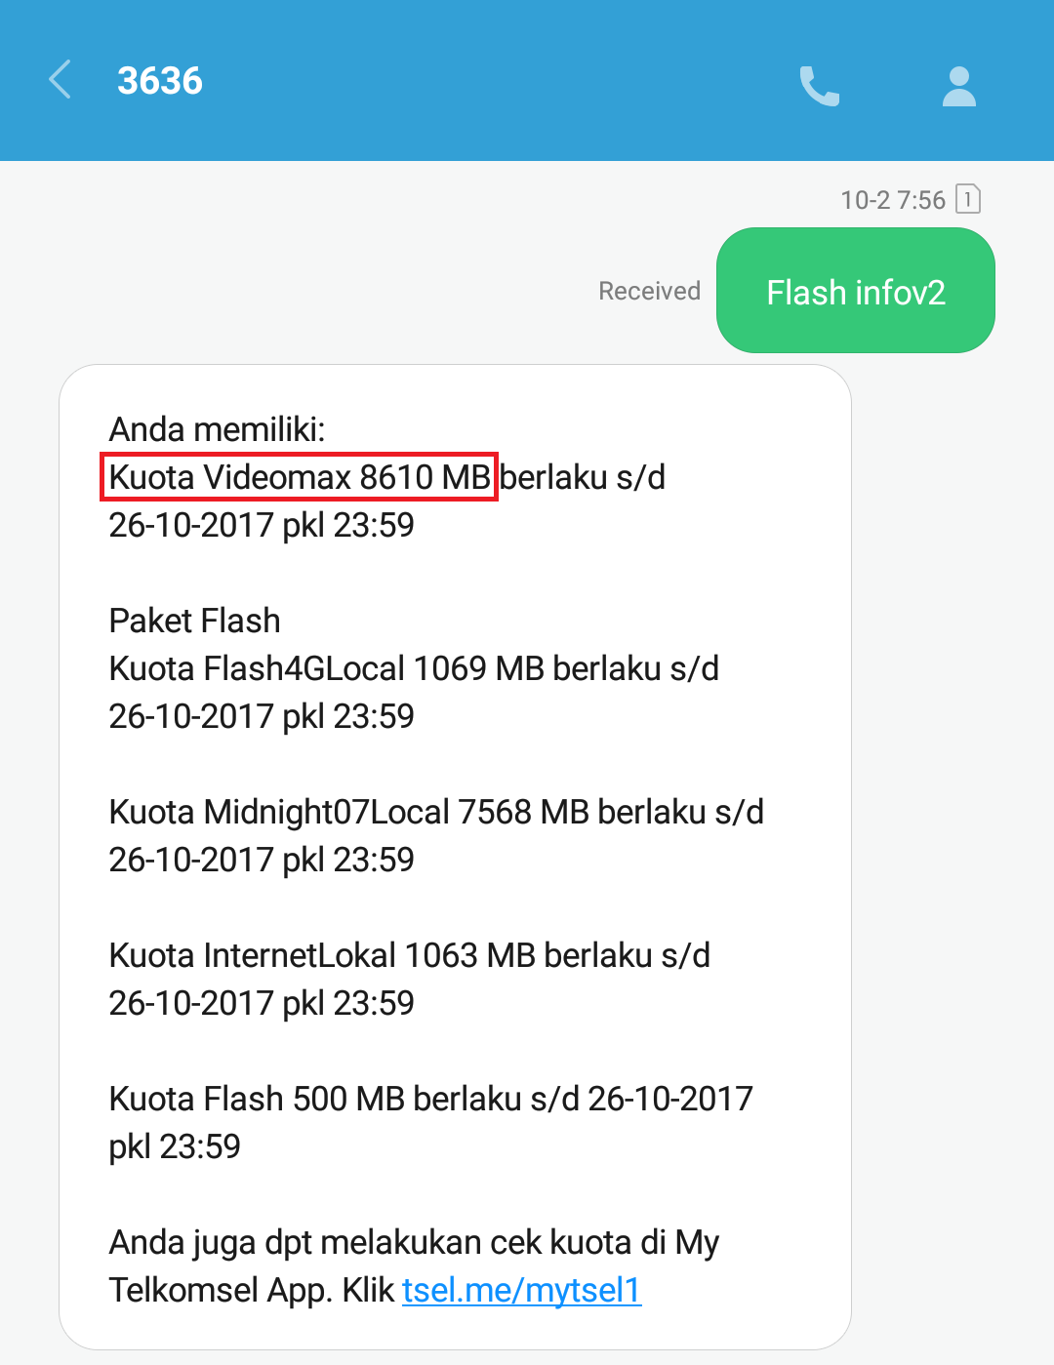Tap the highlighted Kuota Videomax 8610 MB text
The image size is (1054, 1365).
[x=300, y=477]
